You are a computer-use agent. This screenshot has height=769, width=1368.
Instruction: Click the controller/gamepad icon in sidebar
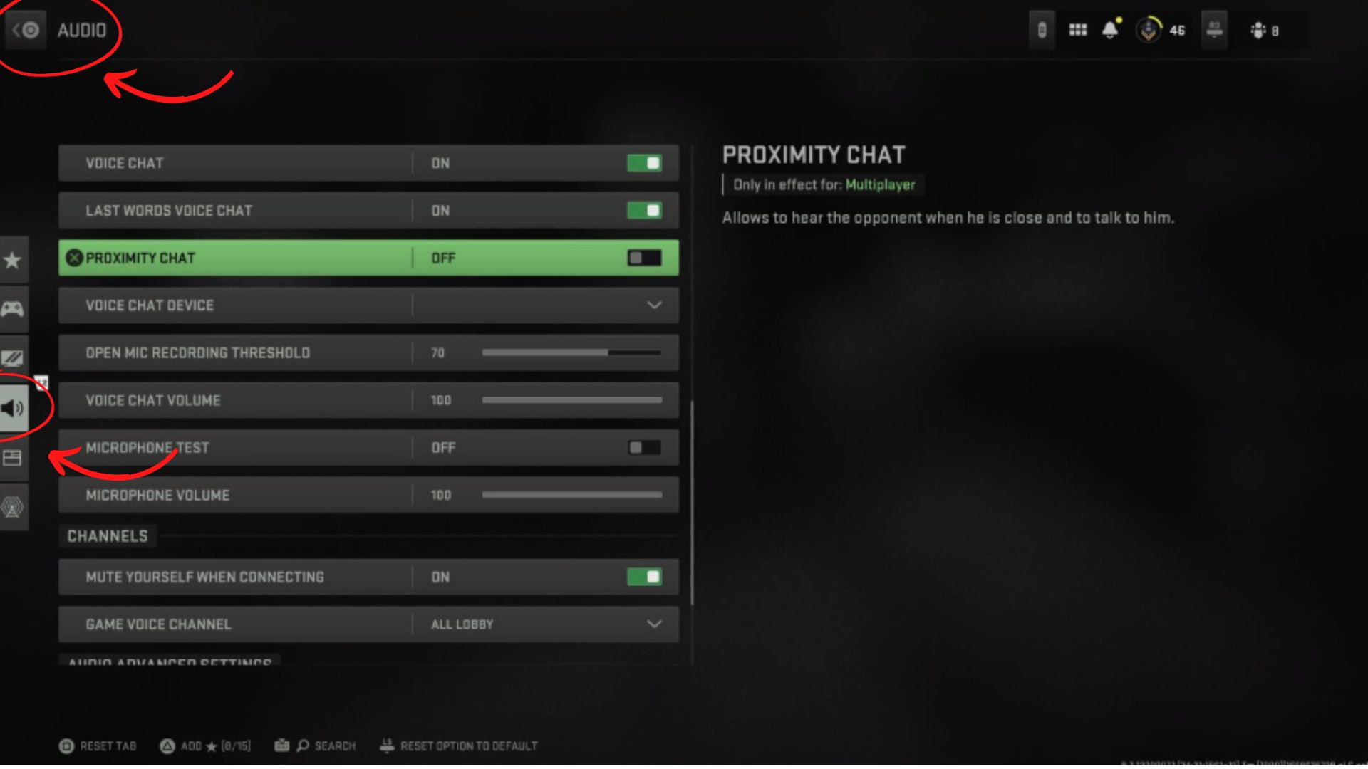tap(13, 308)
